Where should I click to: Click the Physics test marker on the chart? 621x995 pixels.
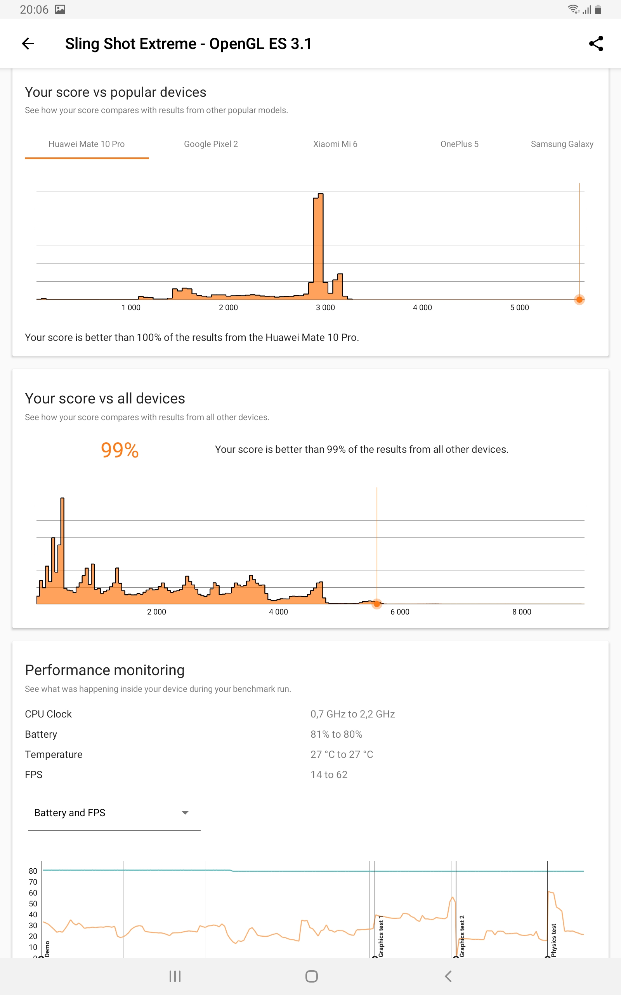[x=553, y=940]
